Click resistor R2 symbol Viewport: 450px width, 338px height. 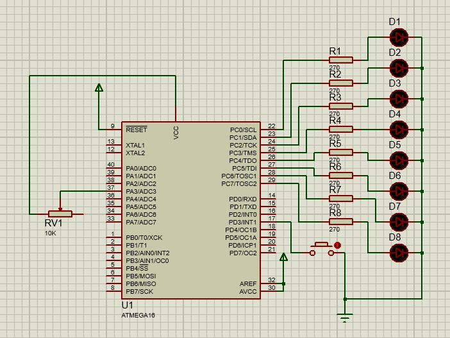341,83
